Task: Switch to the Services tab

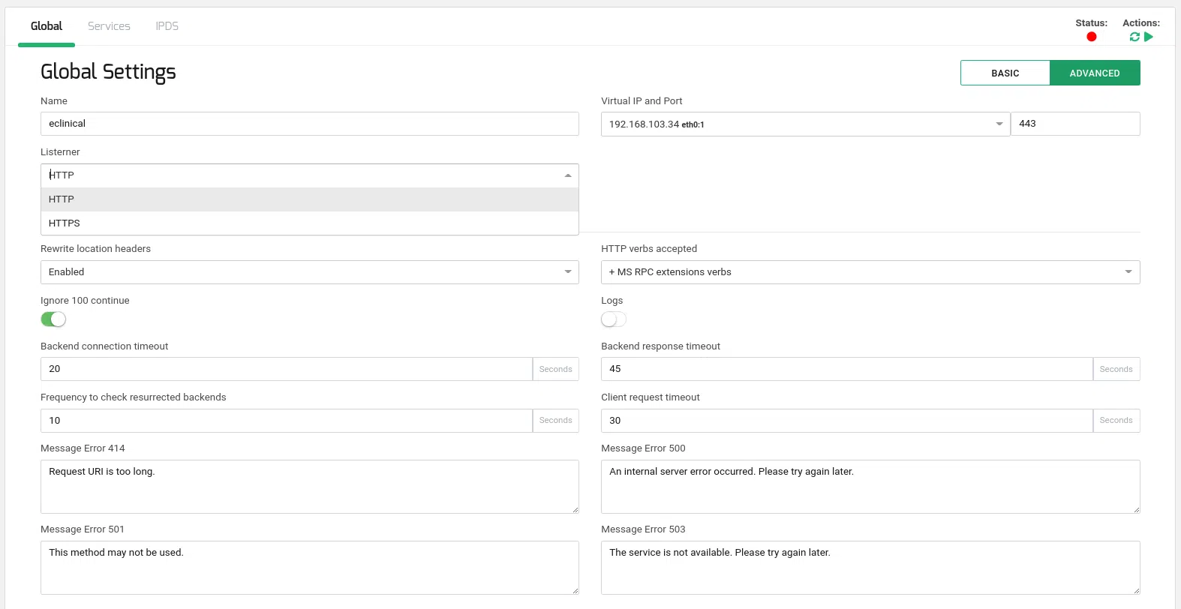Action: click(109, 26)
